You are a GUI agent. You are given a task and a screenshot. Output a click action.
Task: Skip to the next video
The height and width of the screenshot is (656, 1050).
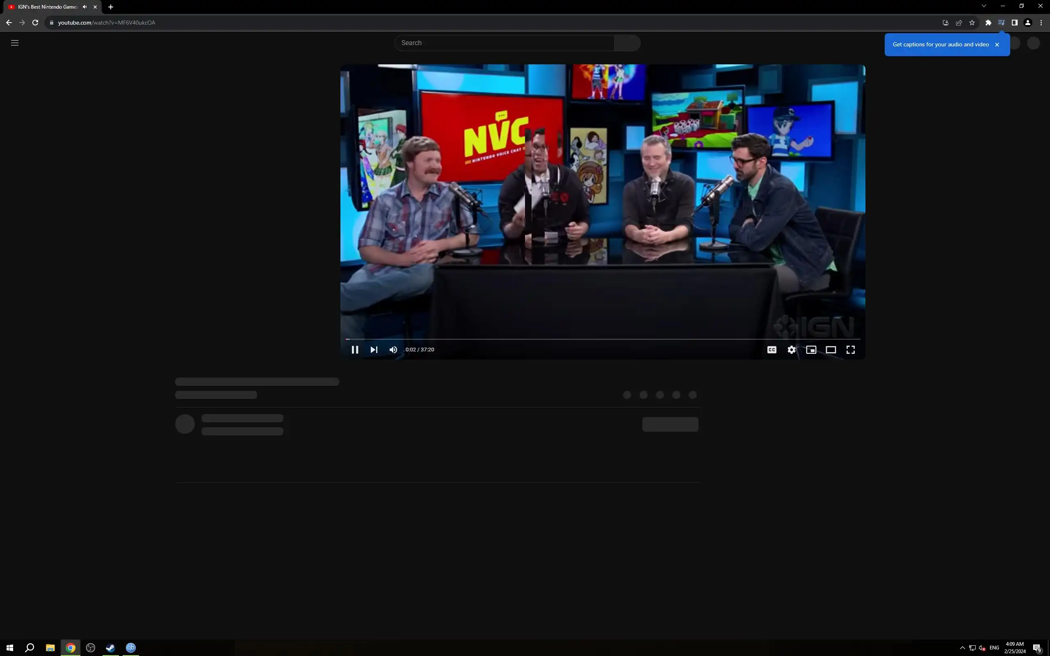374,350
